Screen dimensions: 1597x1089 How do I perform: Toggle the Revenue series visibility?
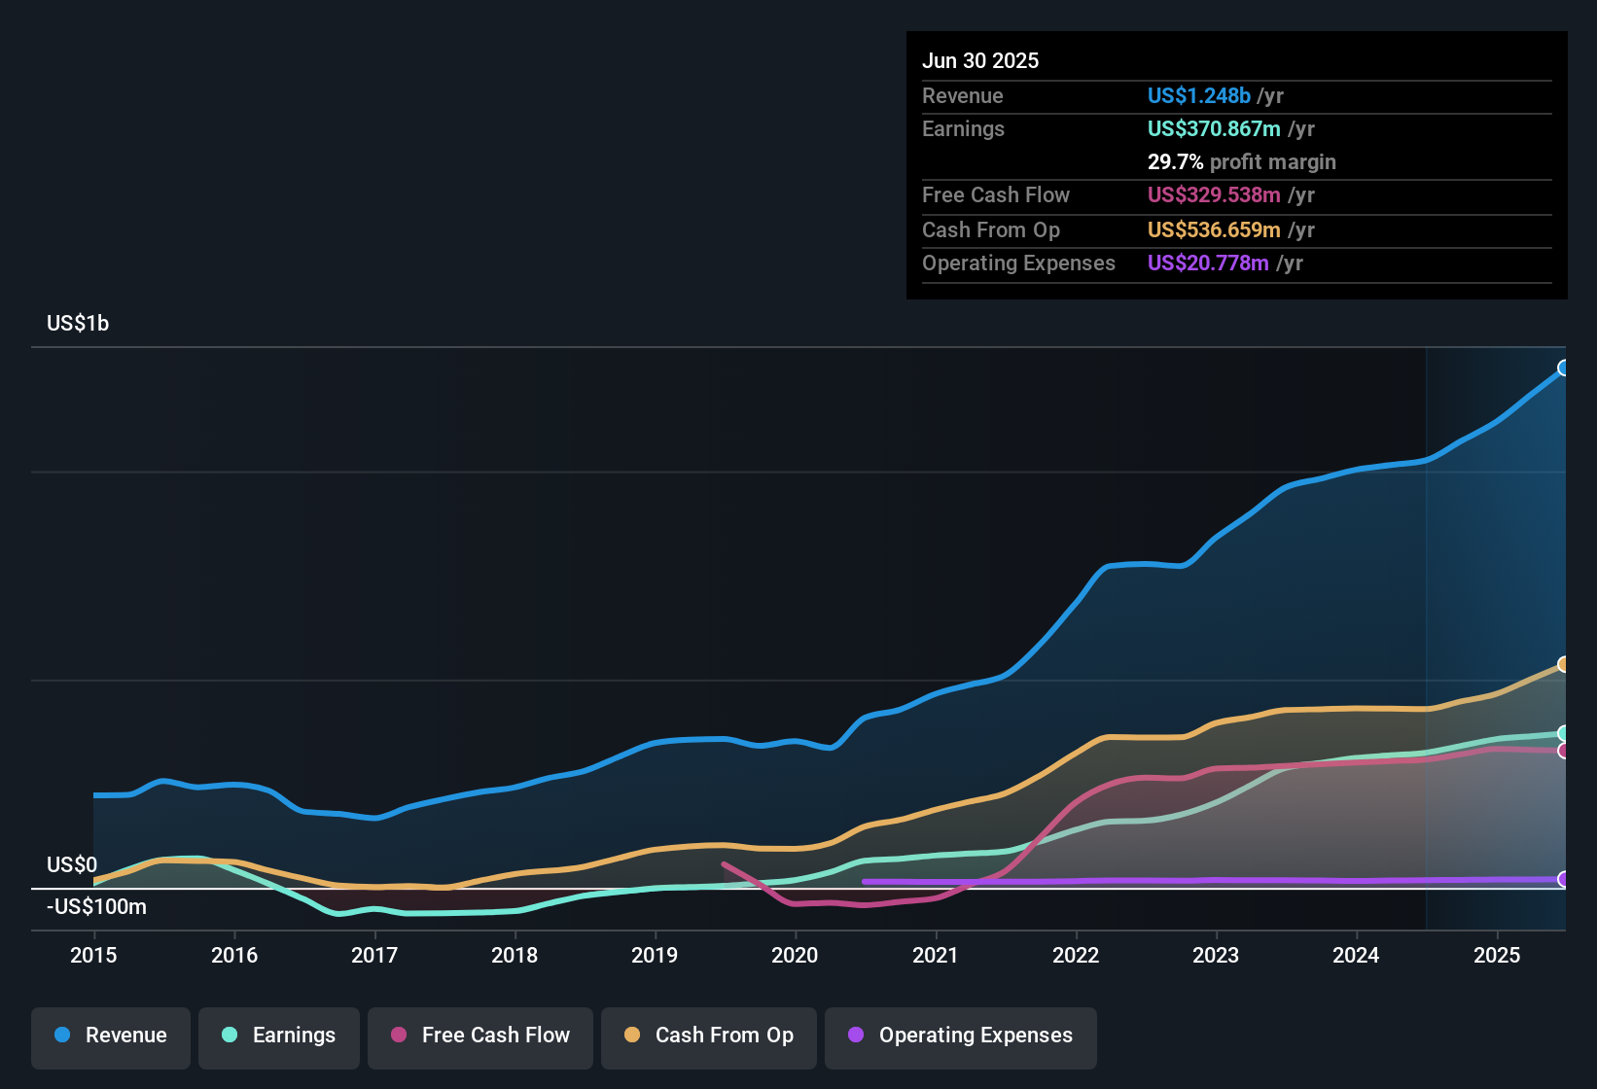[110, 1036]
